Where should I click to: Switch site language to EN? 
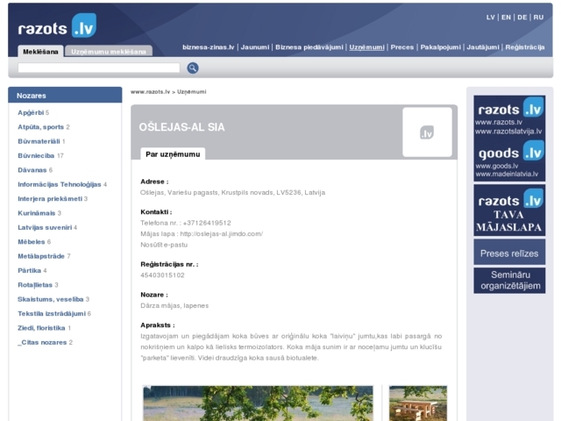pos(507,17)
